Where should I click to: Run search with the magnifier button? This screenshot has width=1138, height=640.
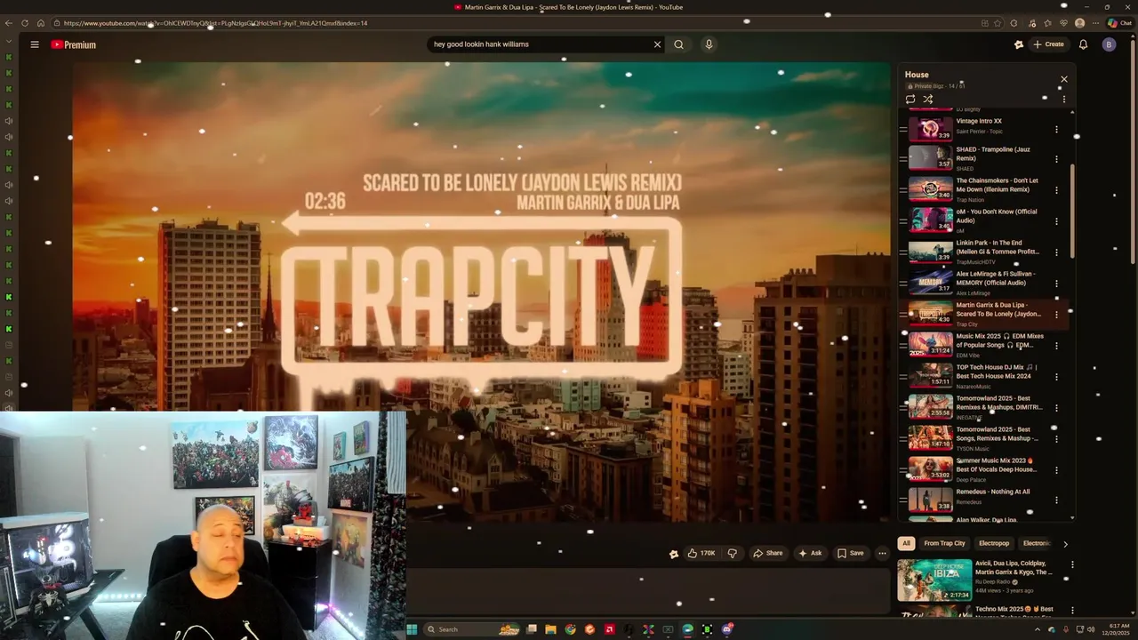[x=678, y=44]
